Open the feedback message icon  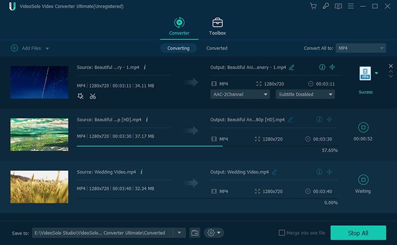tap(338, 6)
